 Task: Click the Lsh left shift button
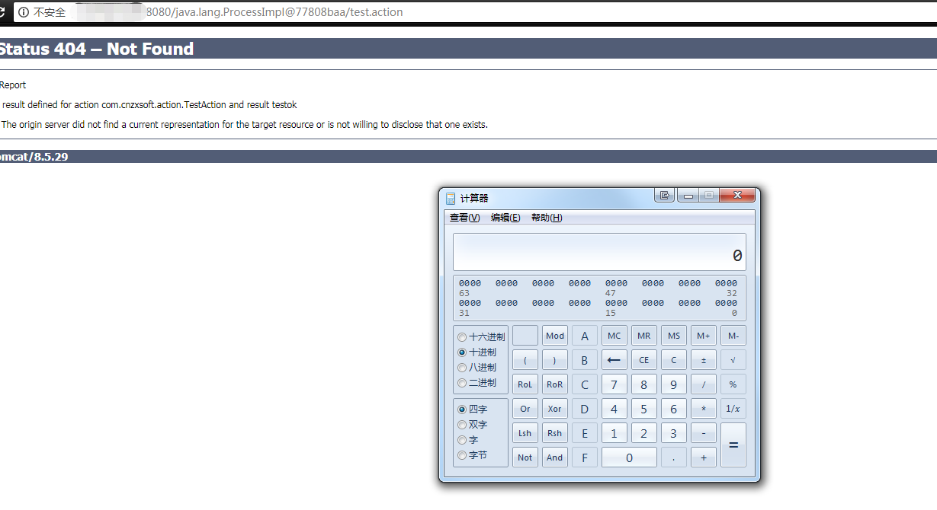click(525, 433)
